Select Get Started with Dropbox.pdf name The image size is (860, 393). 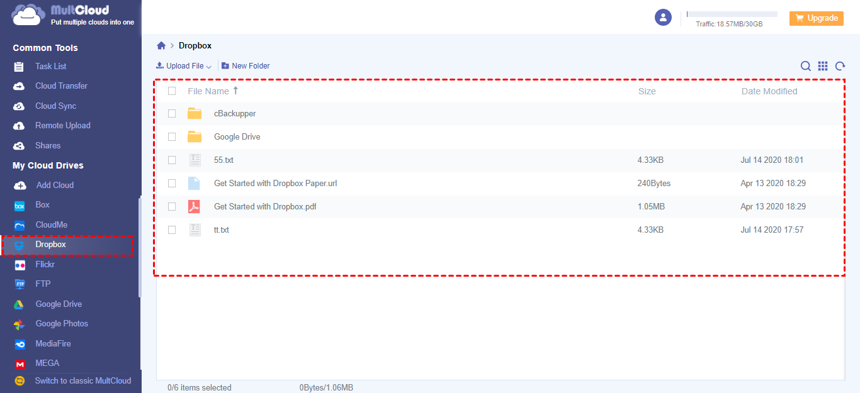coord(265,206)
